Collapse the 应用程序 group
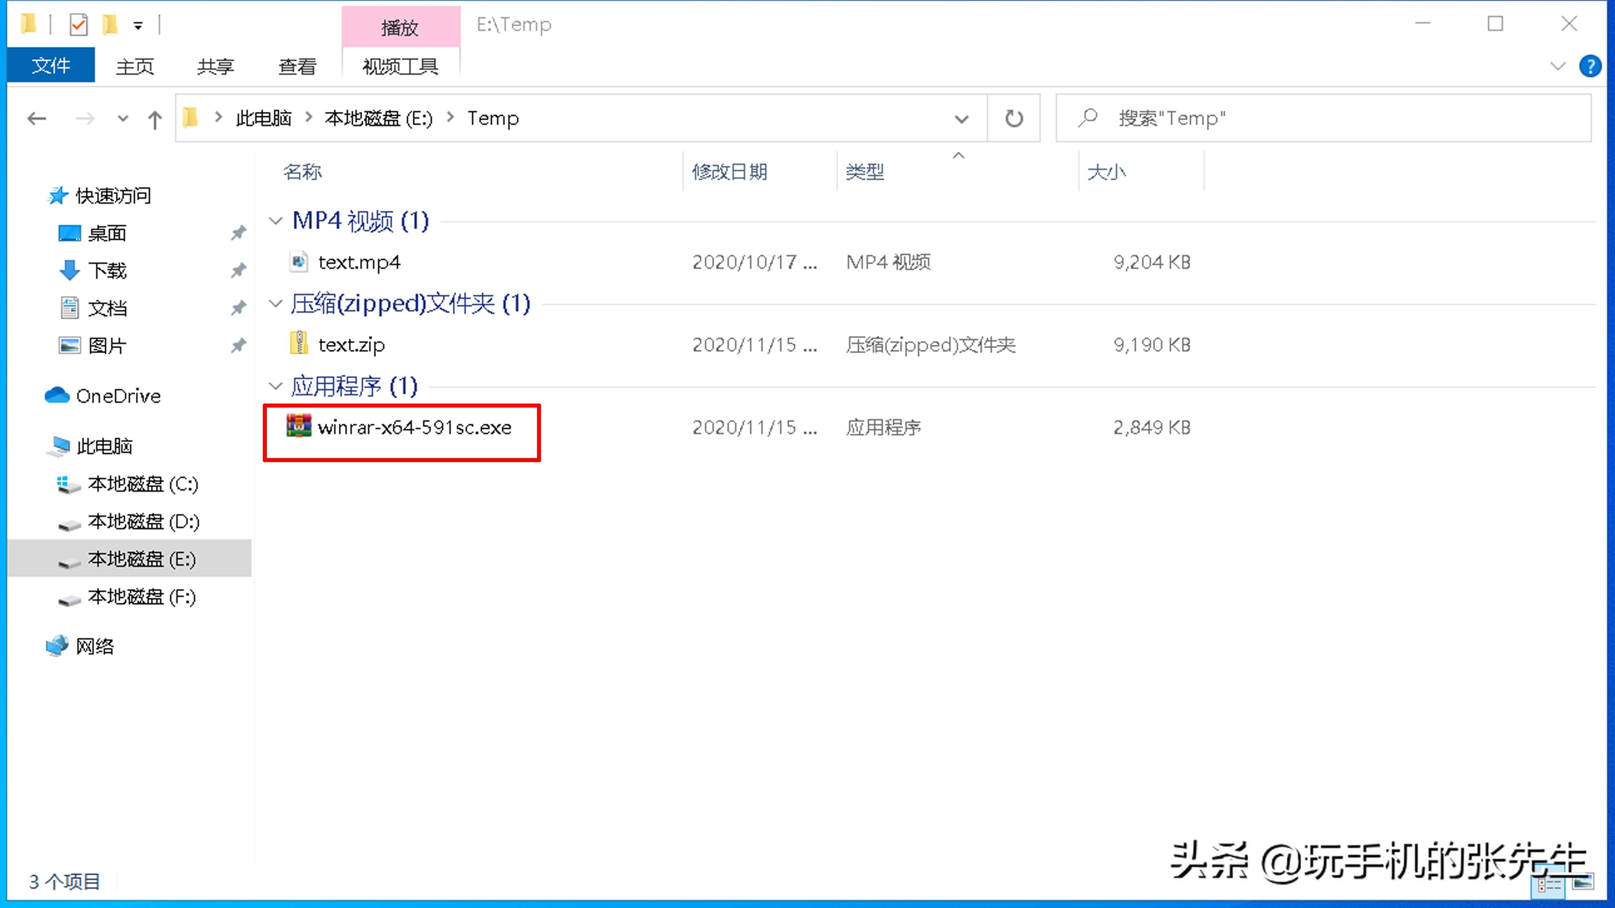This screenshot has width=1615, height=908. click(x=275, y=386)
